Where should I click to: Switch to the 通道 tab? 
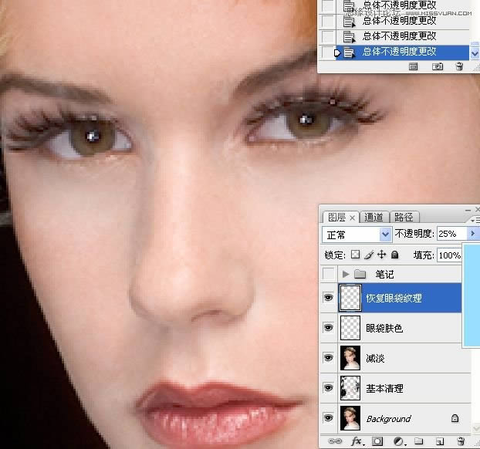coord(374,217)
